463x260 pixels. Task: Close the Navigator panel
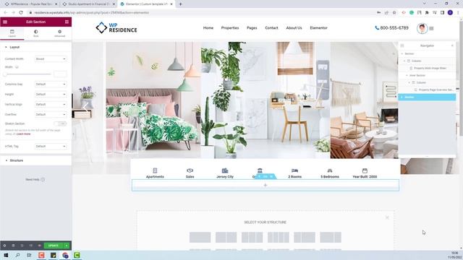click(452, 45)
